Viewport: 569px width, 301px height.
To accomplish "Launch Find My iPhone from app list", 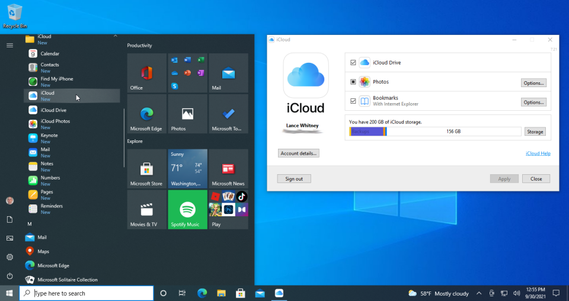I will pyautogui.click(x=72, y=82).
